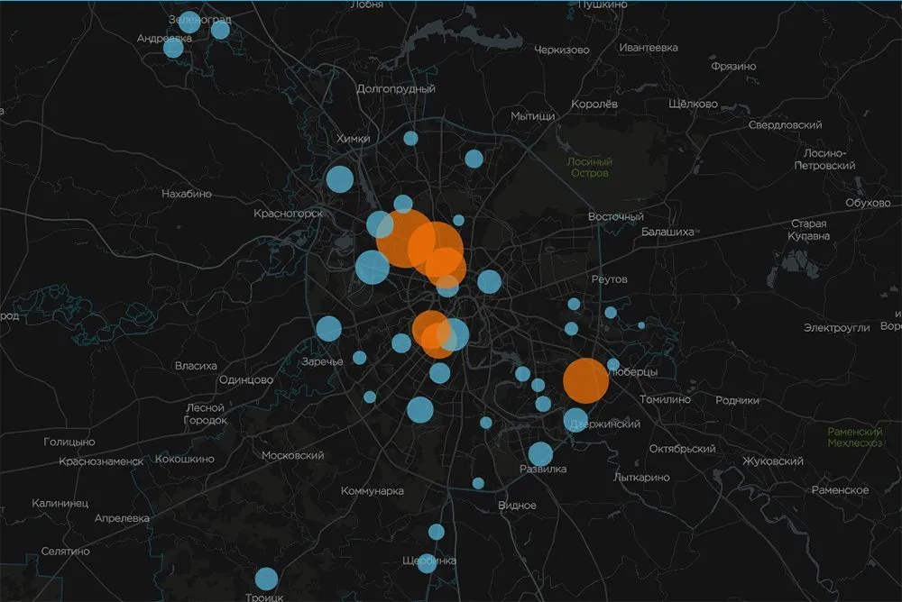Screen dimensions: 902x602
Task: Click the Красногорск label
Action: (x=289, y=214)
